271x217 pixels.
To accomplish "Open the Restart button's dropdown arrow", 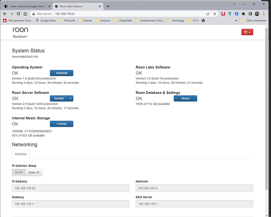I will pyautogui.click(x=71, y=99).
